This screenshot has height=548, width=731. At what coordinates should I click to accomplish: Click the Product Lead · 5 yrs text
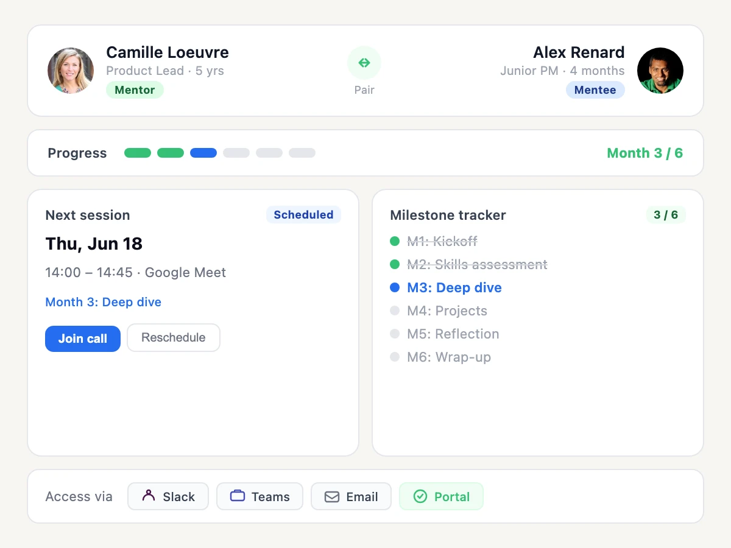click(165, 71)
